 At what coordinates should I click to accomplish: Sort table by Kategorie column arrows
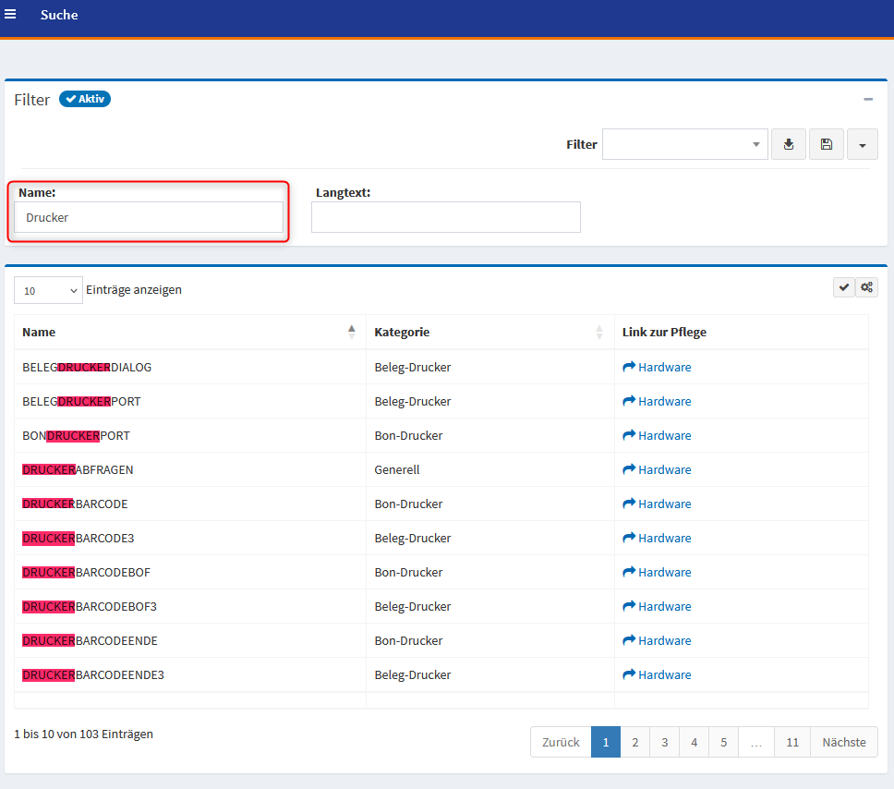pos(599,332)
